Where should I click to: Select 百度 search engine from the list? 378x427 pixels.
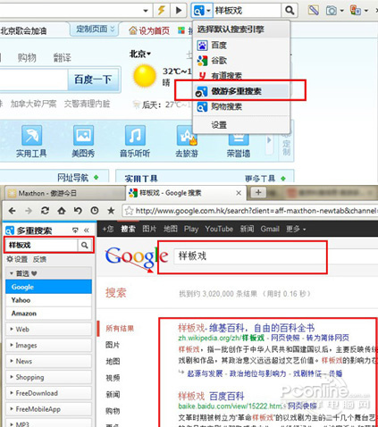point(241,46)
